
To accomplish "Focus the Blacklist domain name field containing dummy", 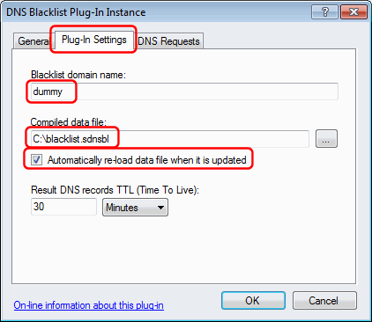I will click(x=184, y=91).
